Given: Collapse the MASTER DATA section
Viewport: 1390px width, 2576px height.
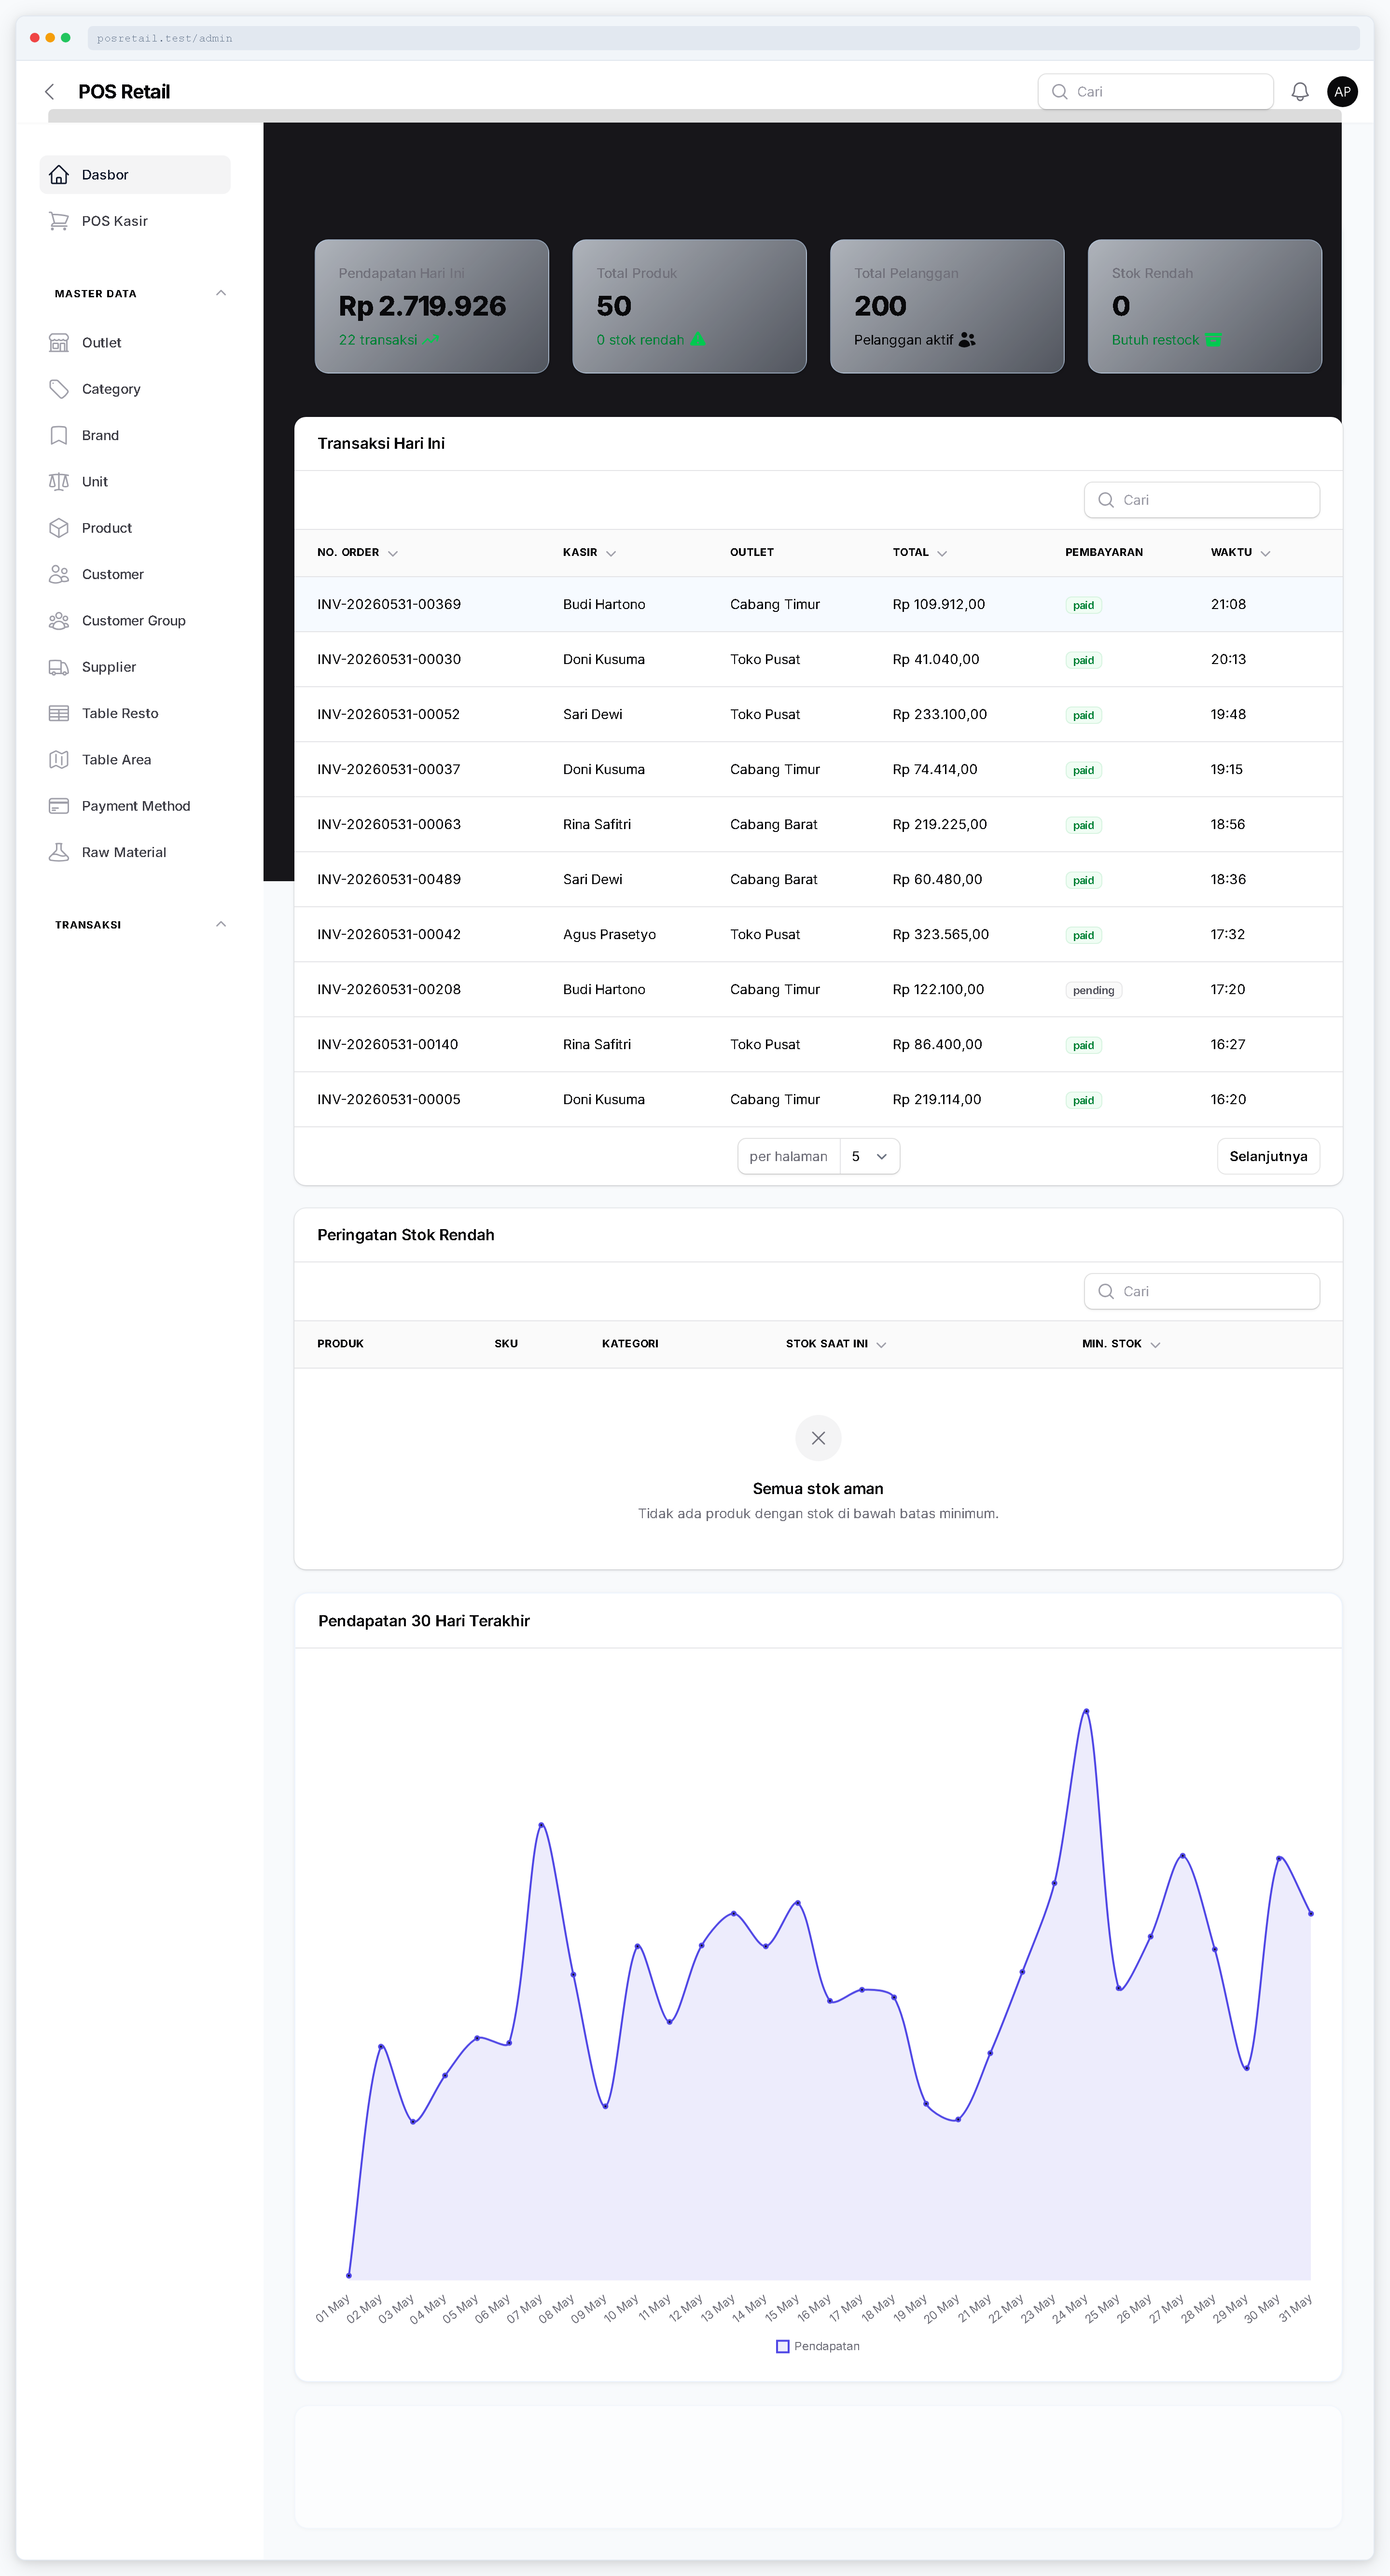Looking at the screenshot, I should coord(221,293).
